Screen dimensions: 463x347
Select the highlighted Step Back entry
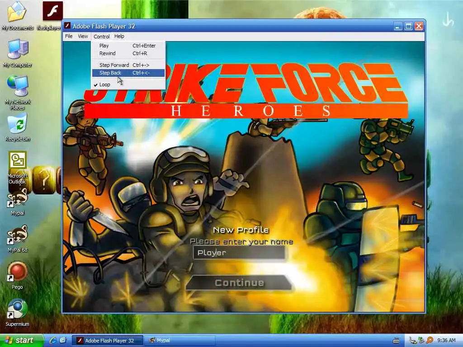pyautogui.click(x=128, y=73)
